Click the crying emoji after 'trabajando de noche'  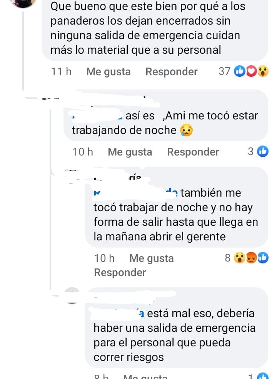(x=187, y=130)
